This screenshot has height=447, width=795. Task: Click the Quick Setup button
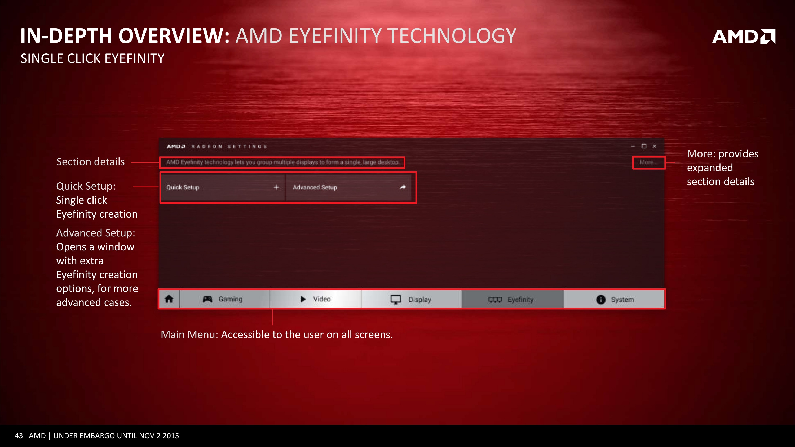tap(223, 187)
